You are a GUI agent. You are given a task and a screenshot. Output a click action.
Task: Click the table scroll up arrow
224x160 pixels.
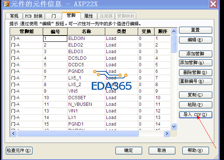click(x=174, y=31)
